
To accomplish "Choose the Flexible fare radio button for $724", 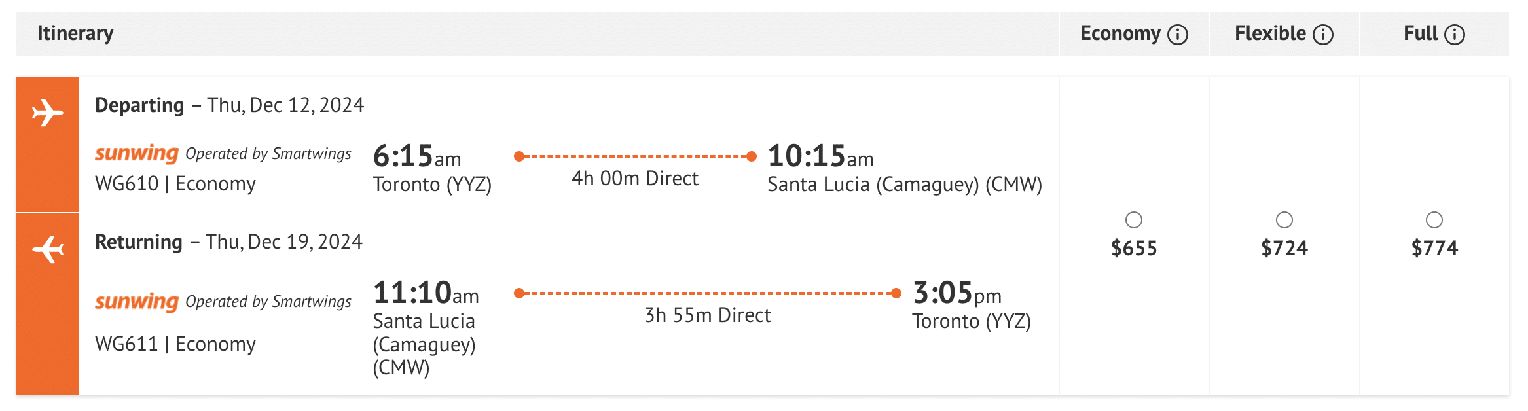I will 1284,220.
